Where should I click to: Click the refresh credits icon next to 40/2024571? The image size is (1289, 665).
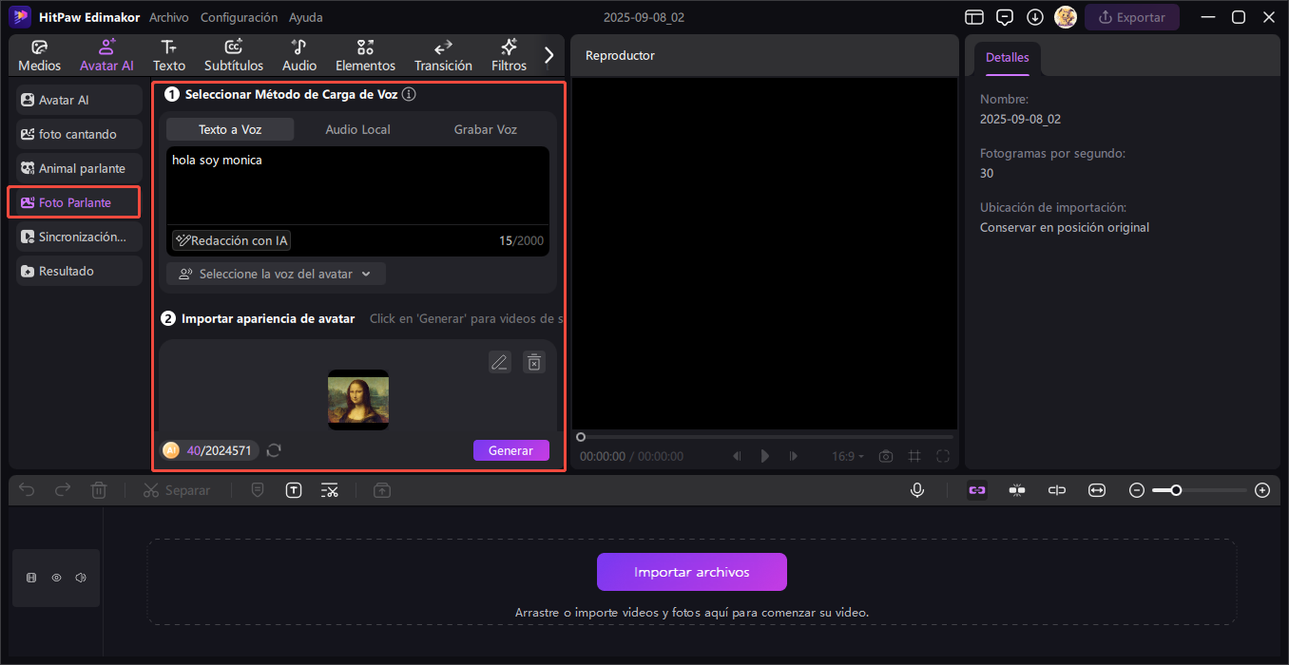click(274, 450)
